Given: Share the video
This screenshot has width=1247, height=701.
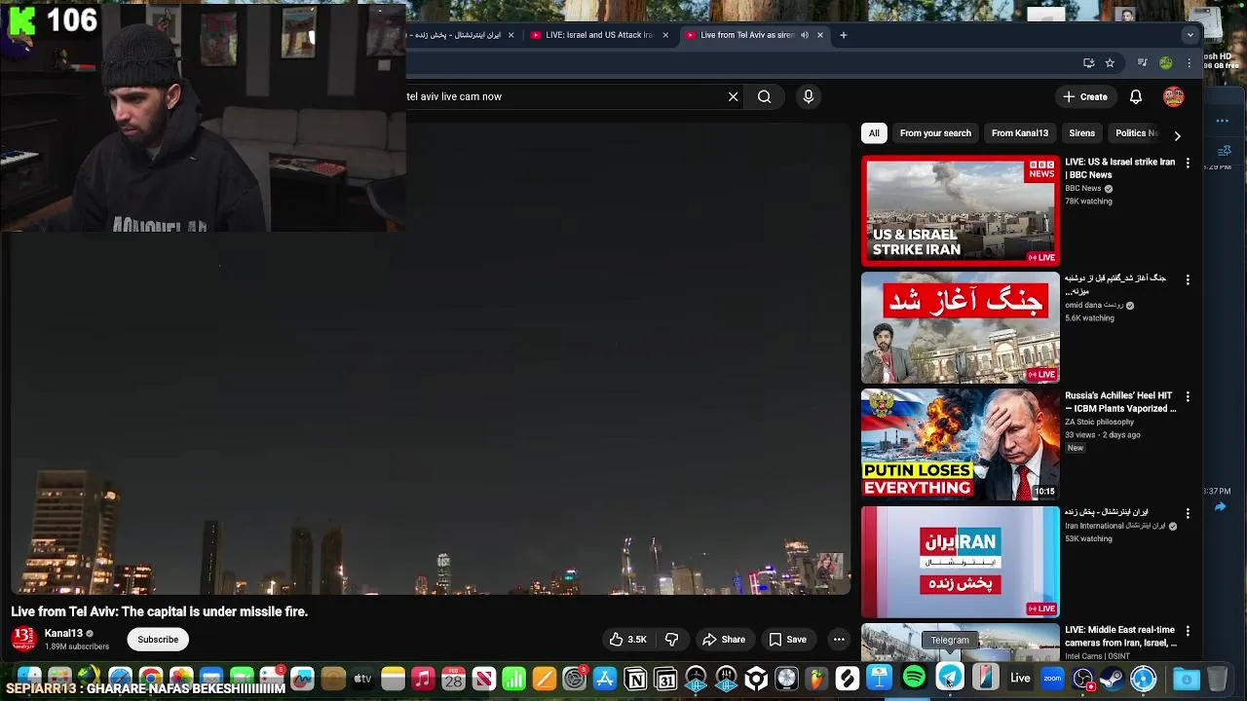Looking at the screenshot, I should 724,640.
